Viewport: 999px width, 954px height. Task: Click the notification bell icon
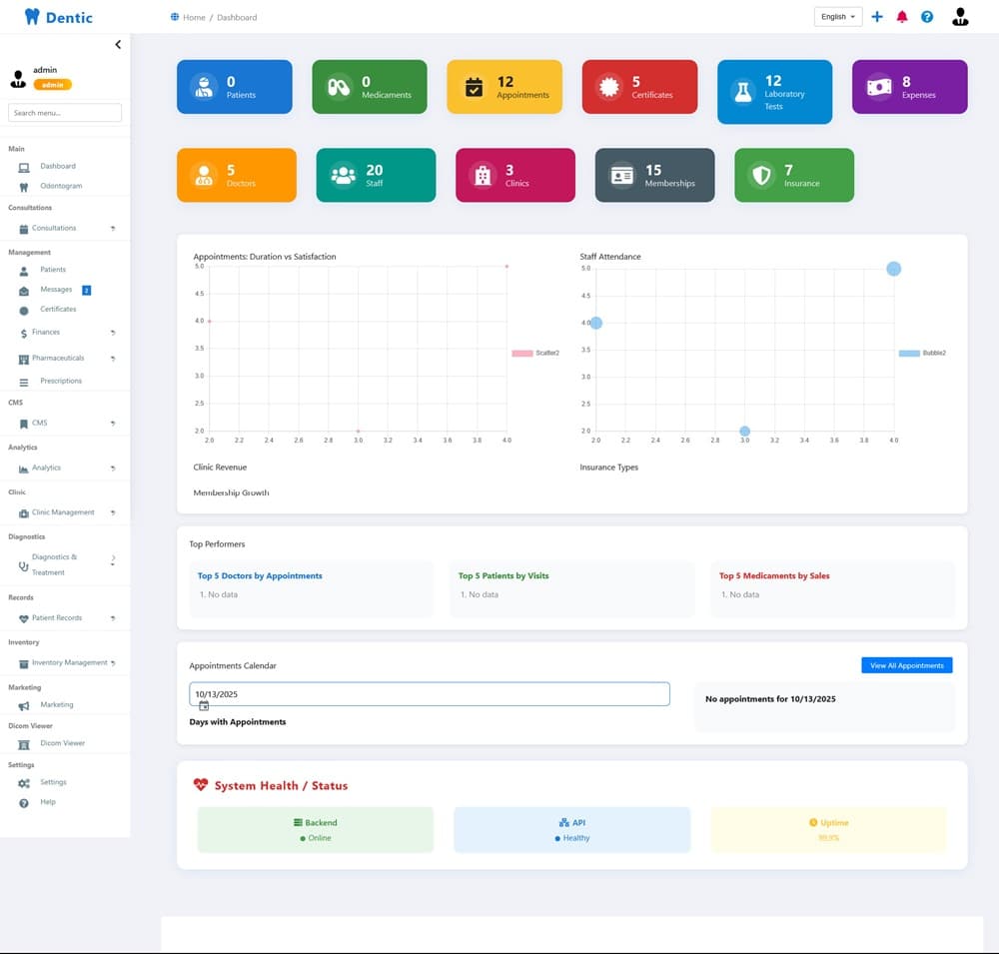pos(902,17)
